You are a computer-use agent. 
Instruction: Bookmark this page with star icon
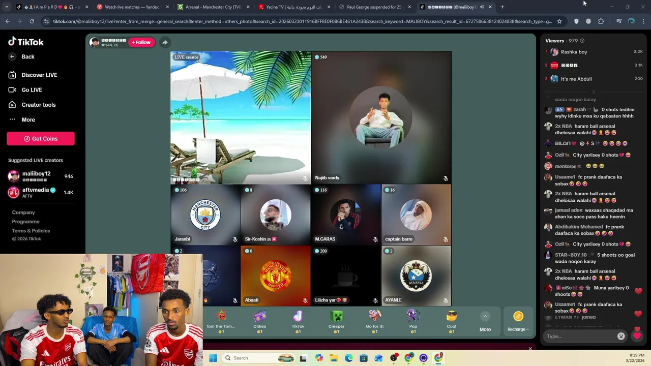tap(559, 21)
